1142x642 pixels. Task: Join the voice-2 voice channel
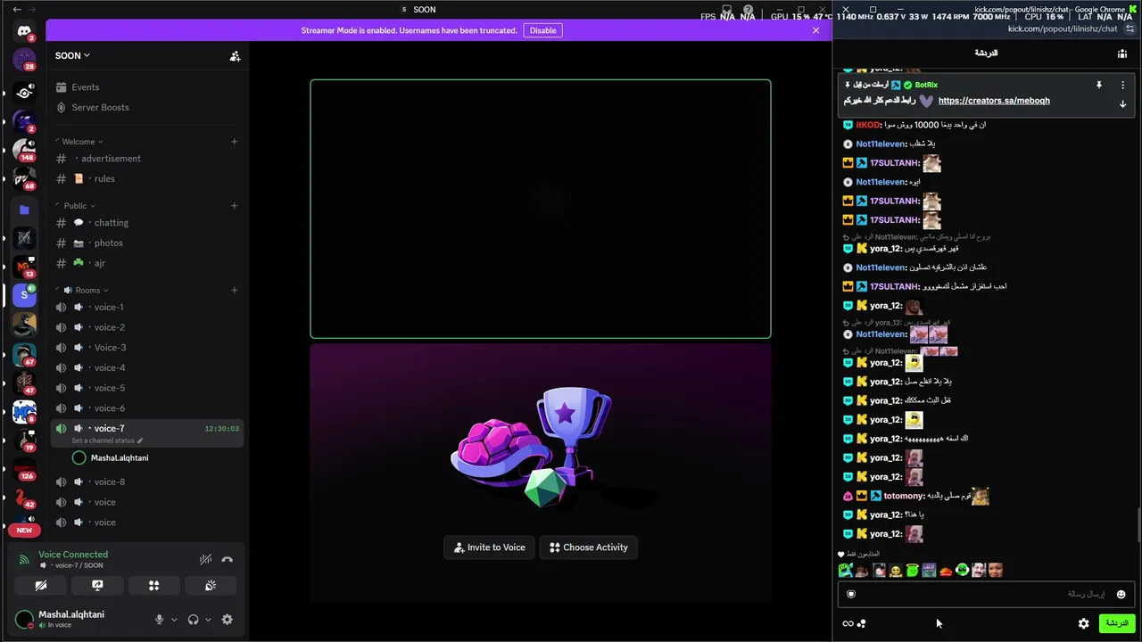[146, 327]
